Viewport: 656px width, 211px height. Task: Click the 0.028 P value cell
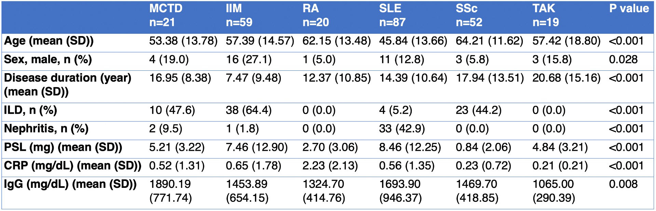[623, 60]
